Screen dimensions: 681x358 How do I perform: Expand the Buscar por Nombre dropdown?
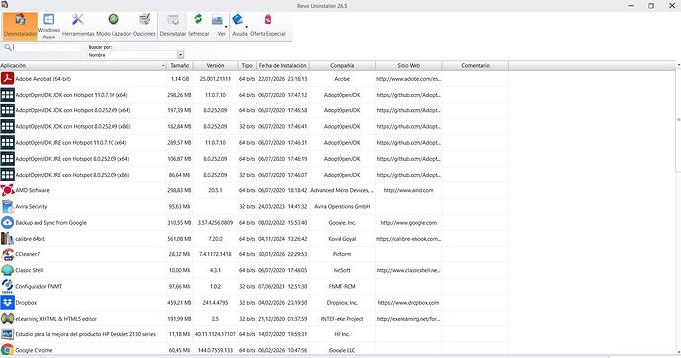180,55
